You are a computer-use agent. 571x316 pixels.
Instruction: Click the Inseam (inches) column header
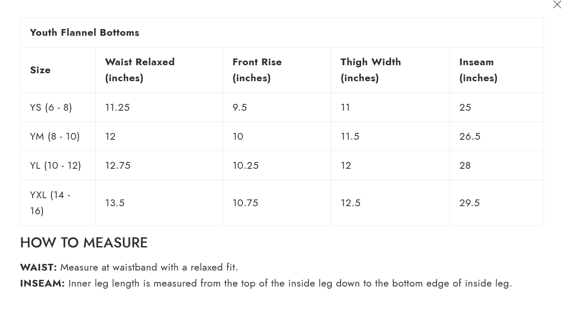[478, 70]
